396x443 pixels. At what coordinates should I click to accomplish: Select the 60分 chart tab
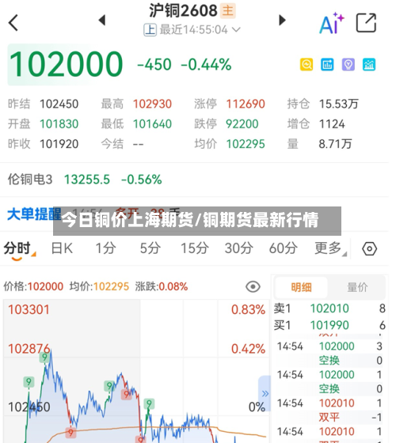(x=284, y=248)
